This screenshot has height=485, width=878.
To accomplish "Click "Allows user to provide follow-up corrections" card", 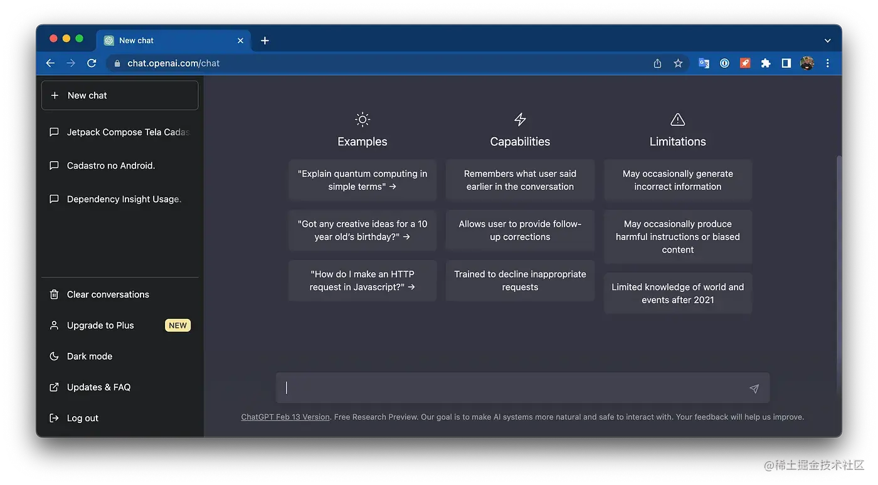I will 520,230.
